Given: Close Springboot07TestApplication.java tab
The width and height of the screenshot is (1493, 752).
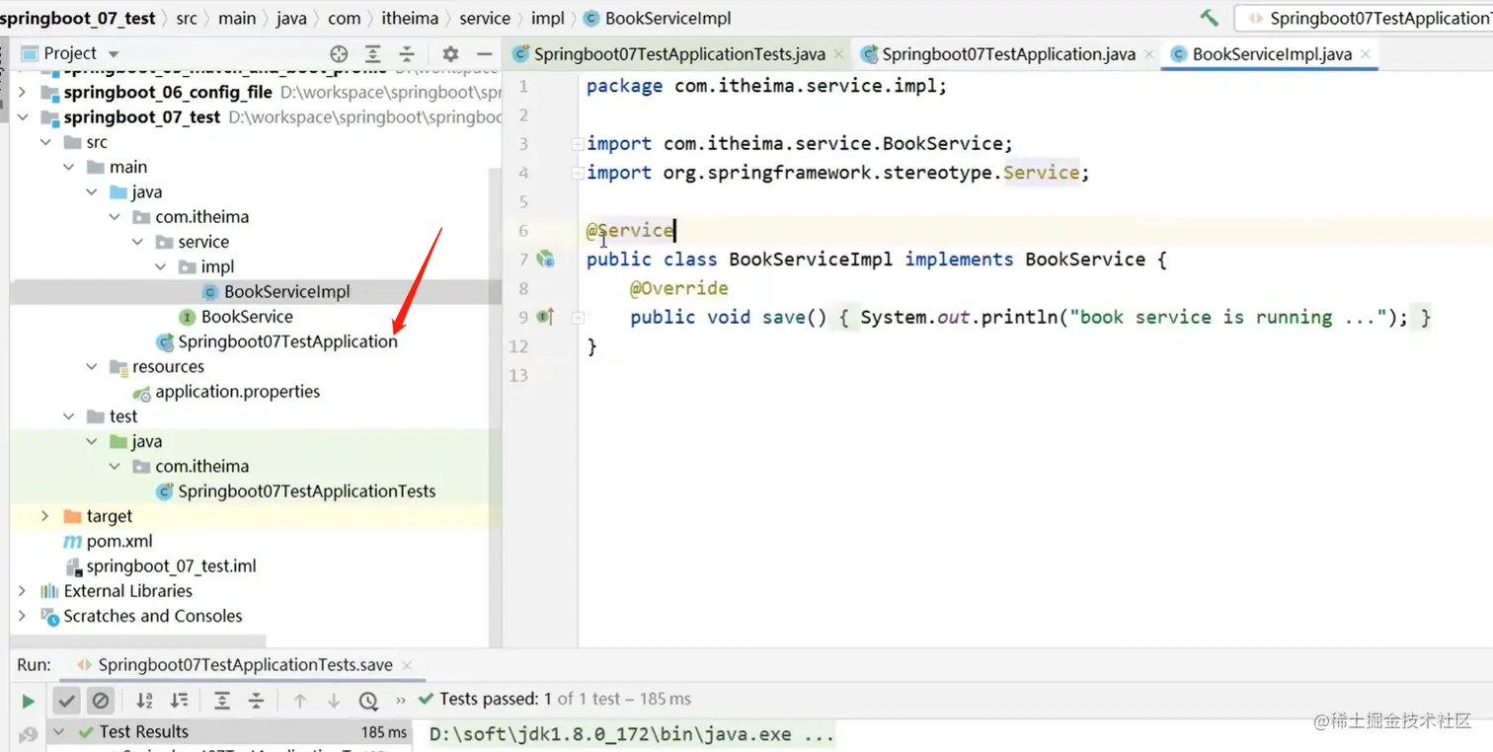Looking at the screenshot, I should [1148, 55].
